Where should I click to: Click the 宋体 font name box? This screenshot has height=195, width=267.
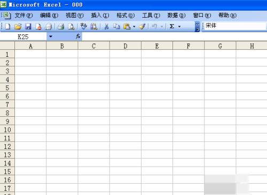235,26
